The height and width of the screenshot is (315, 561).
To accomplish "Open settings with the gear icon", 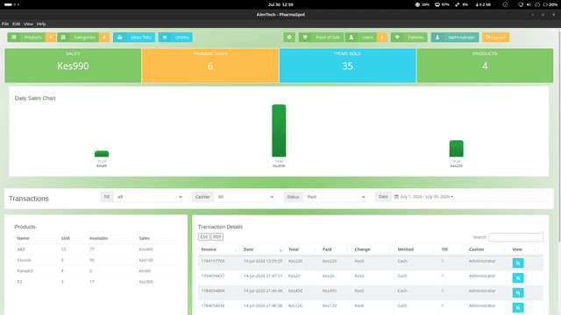I will pos(289,37).
